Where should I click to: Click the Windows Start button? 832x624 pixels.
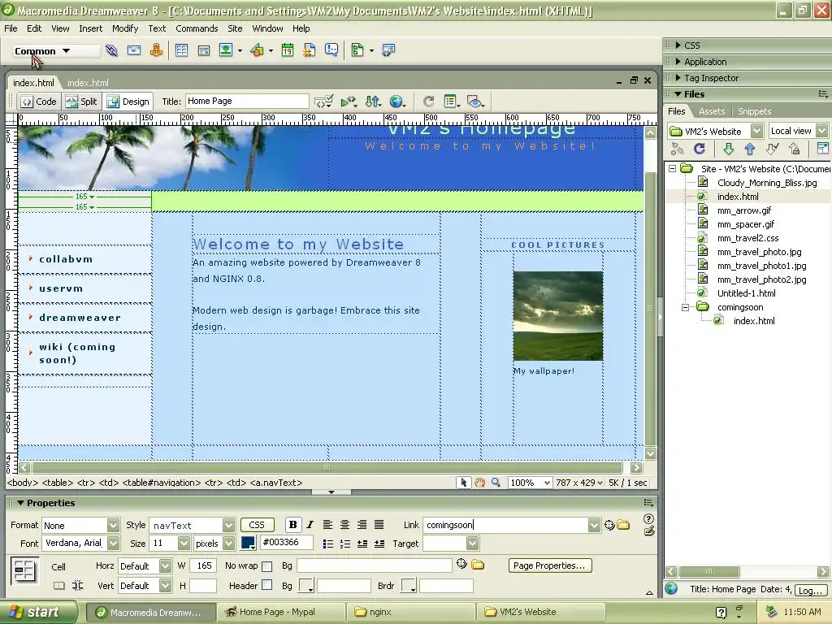37,613
